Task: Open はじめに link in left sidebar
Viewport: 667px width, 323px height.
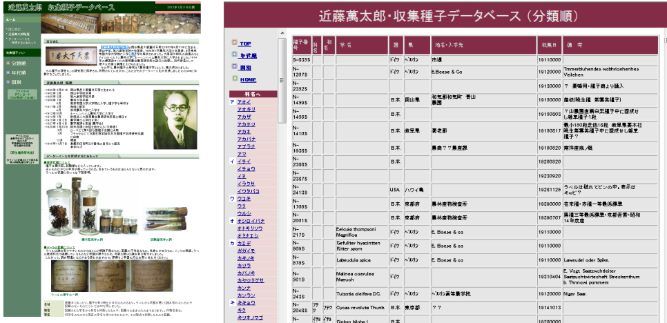Action: (13, 28)
